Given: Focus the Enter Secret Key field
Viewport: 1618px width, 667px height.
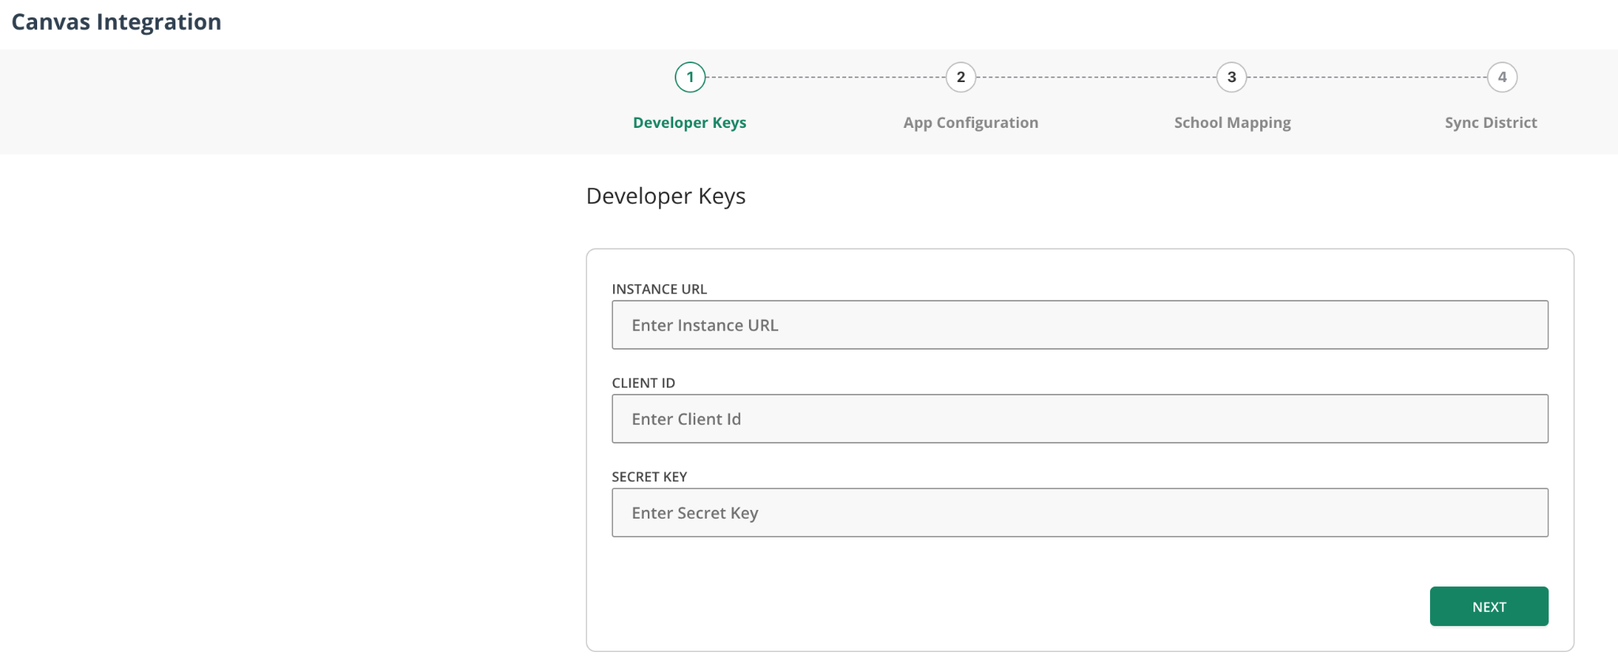Looking at the screenshot, I should tap(1080, 513).
